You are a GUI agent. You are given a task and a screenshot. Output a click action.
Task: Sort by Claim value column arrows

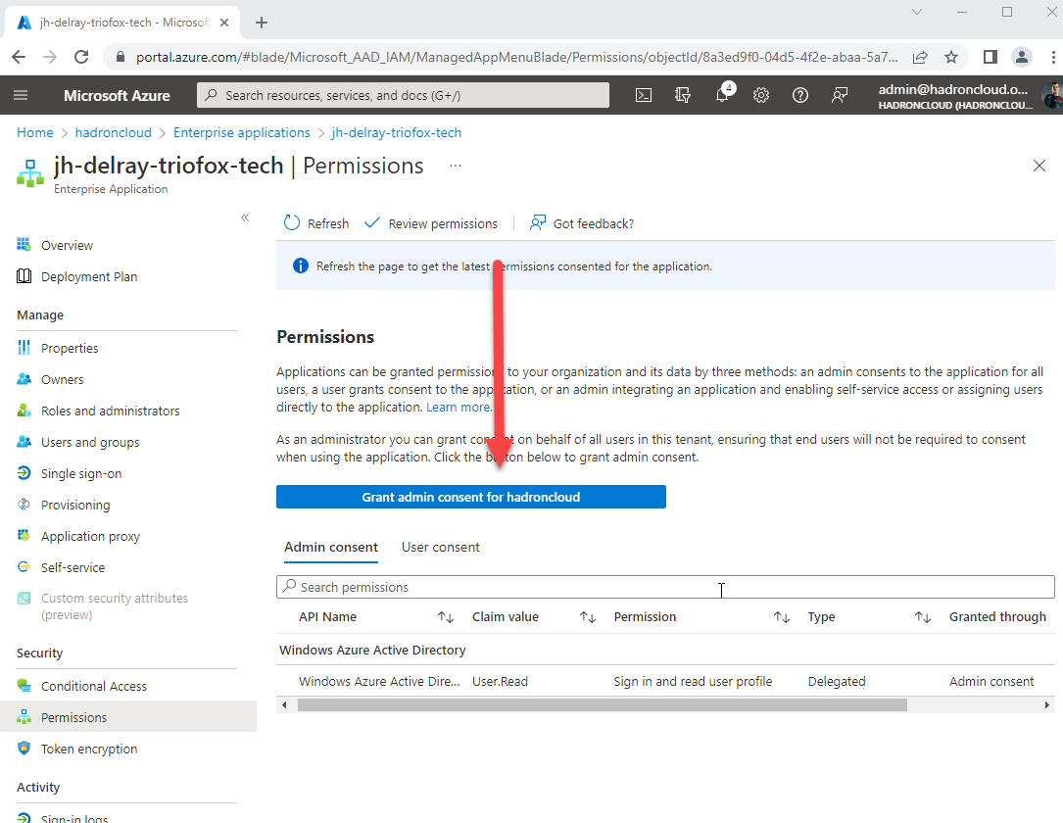pyautogui.click(x=588, y=617)
